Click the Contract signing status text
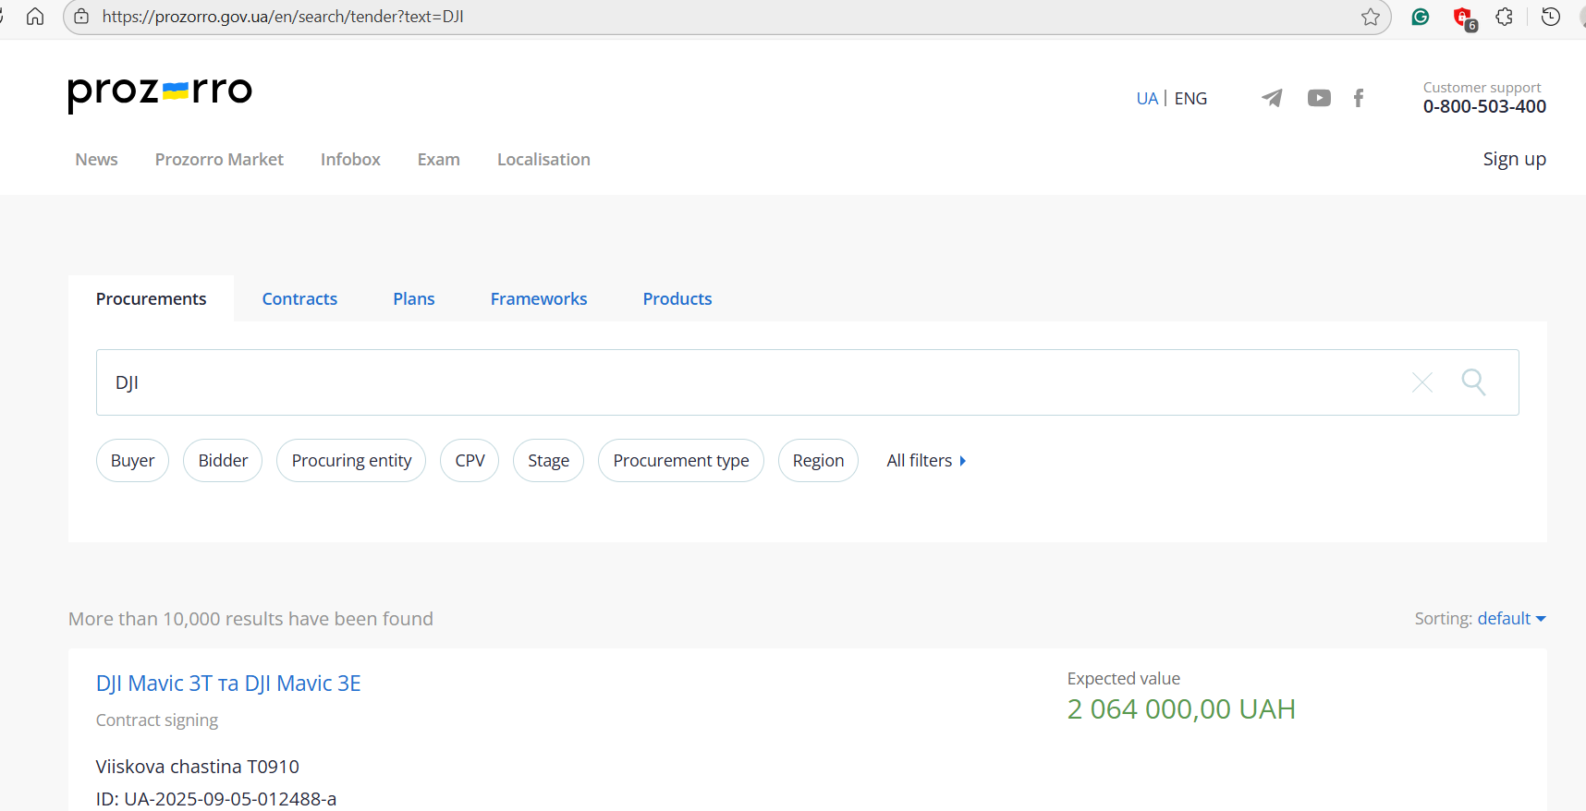The image size is (1586, 811). click(x=157, y=720)
